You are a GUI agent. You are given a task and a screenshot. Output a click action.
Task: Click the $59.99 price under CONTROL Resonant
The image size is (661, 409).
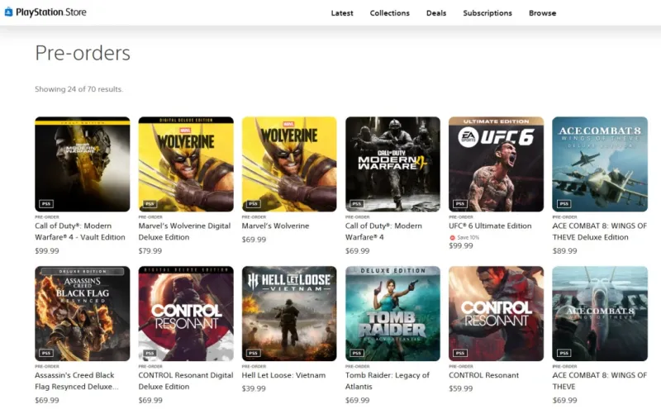pos(461,389)
